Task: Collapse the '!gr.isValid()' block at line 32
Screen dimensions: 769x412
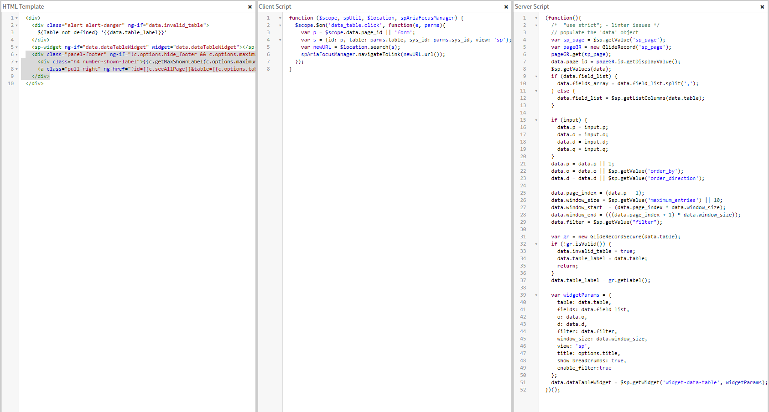Action: [x=536, y=244]
